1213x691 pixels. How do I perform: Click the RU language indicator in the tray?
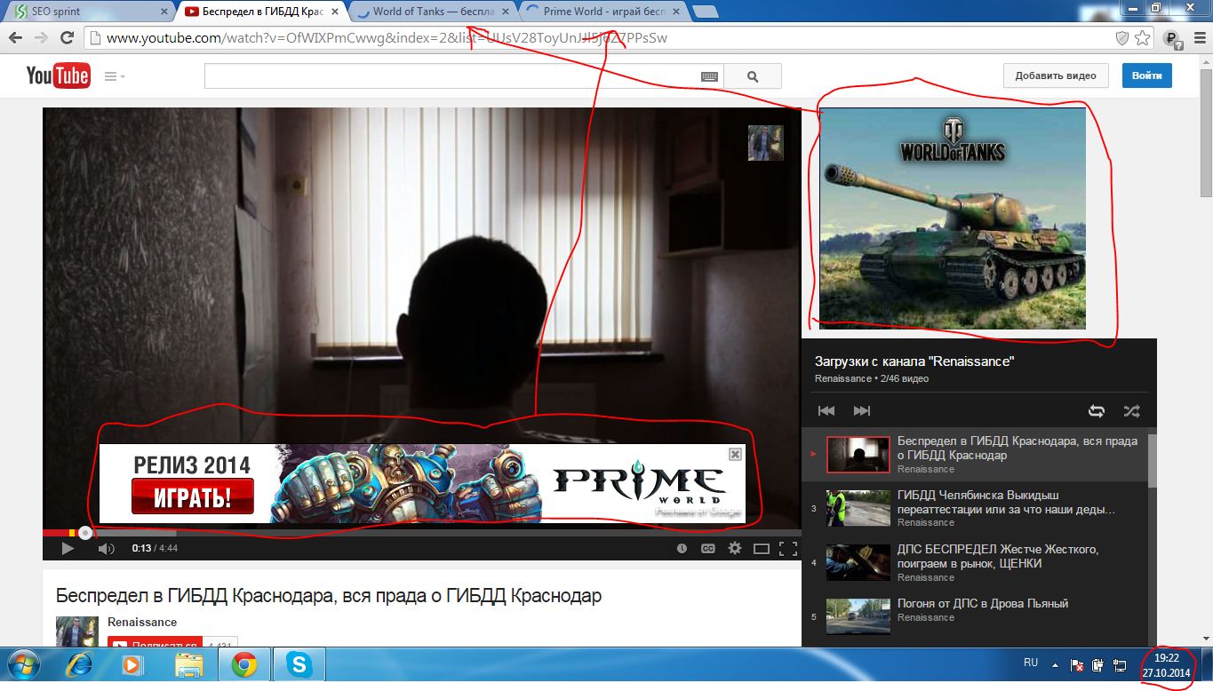tap(1031, 663)
